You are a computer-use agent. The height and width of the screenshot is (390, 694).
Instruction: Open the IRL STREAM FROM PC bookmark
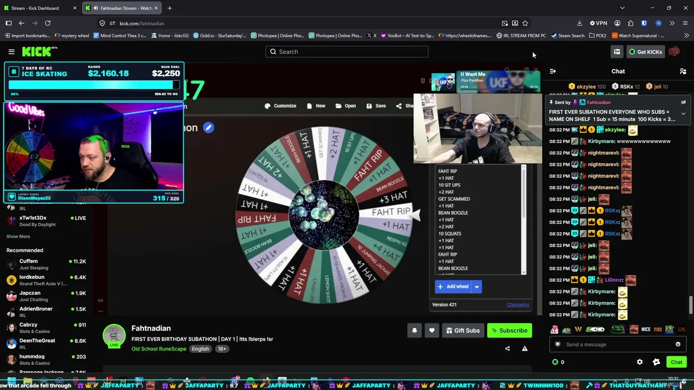pos(521,36)
